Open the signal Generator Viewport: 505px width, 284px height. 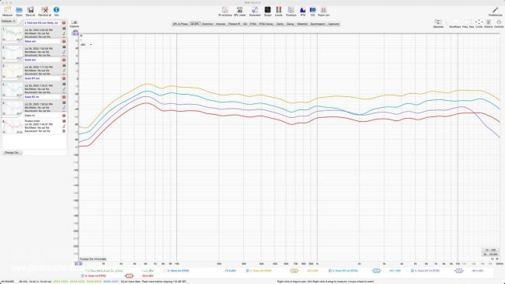coord(255,12)
